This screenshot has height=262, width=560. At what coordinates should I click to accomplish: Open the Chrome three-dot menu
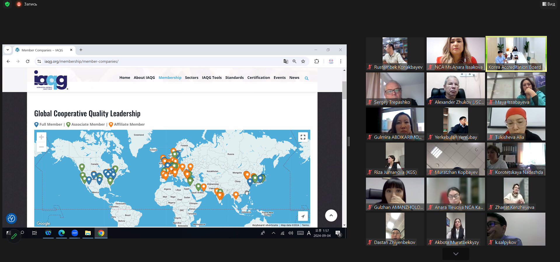tap(341, 61)
